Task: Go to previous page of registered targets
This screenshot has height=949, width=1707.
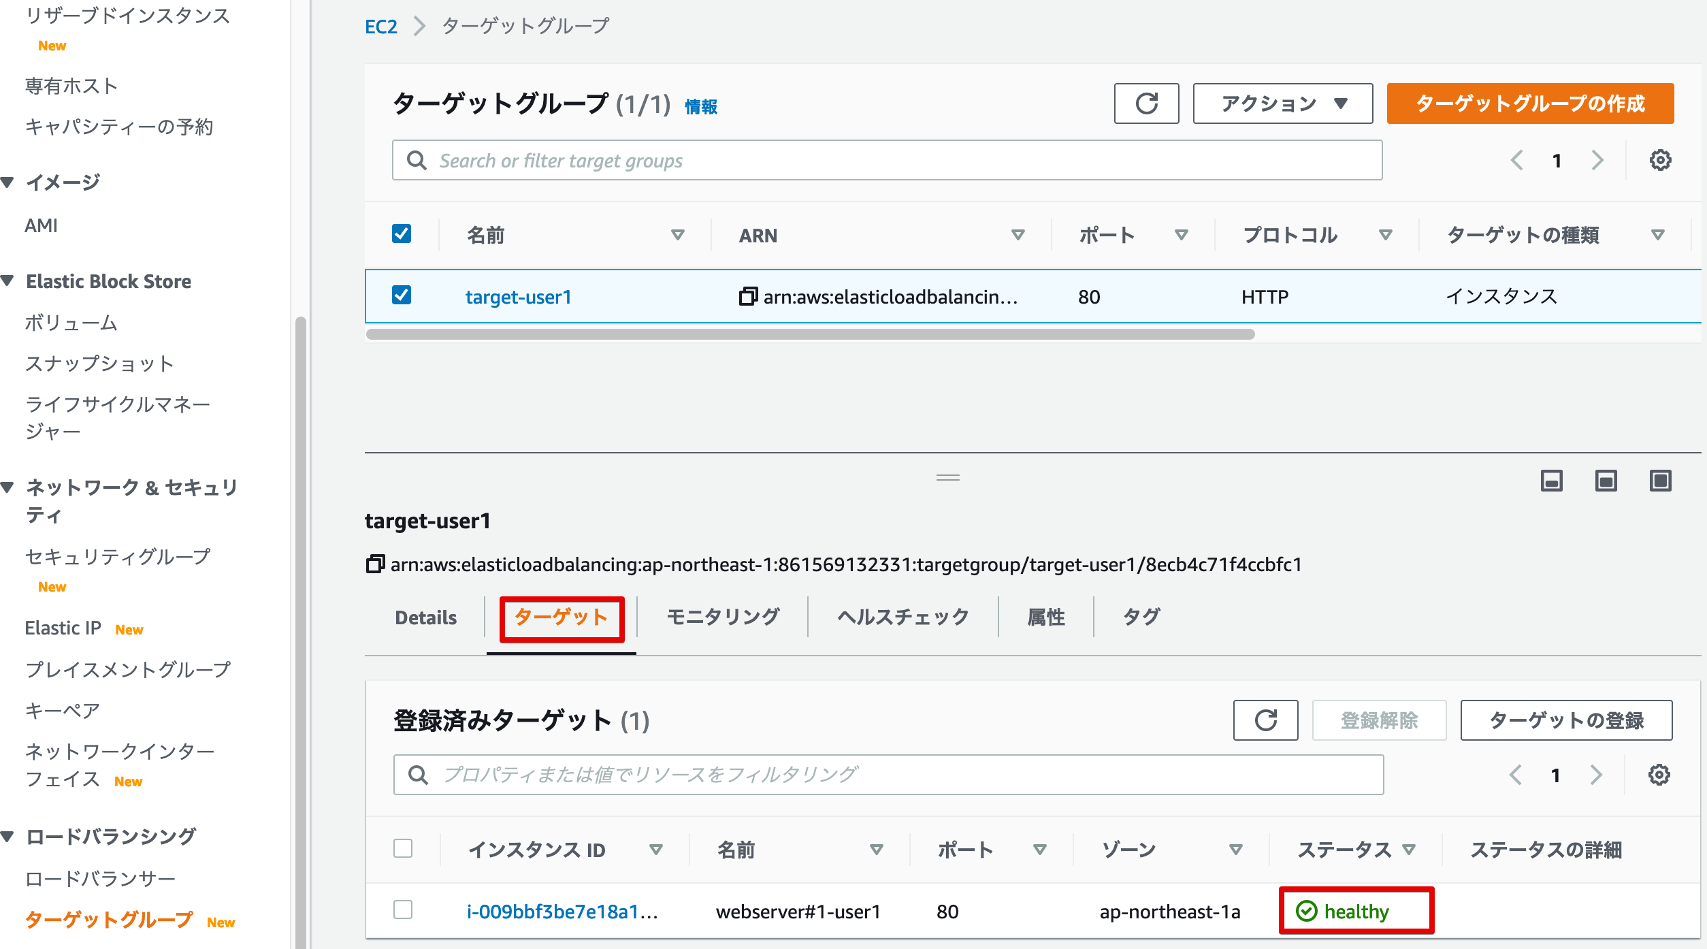Action: tap(1516, 775)
